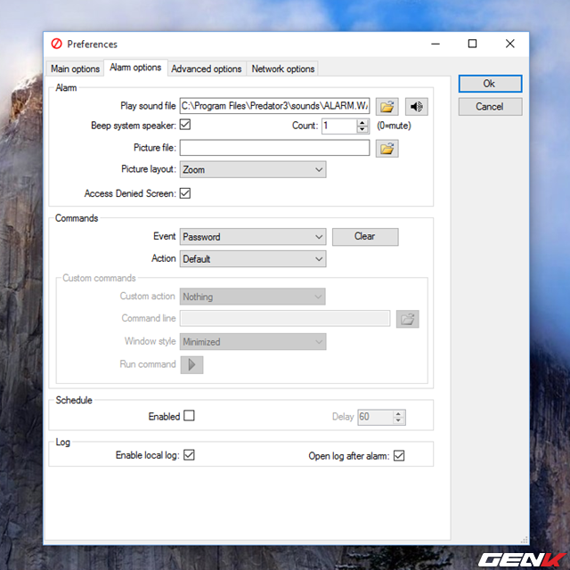Toggle Open log after alarm checkbox
570x570 pixels.
point(399,455)
